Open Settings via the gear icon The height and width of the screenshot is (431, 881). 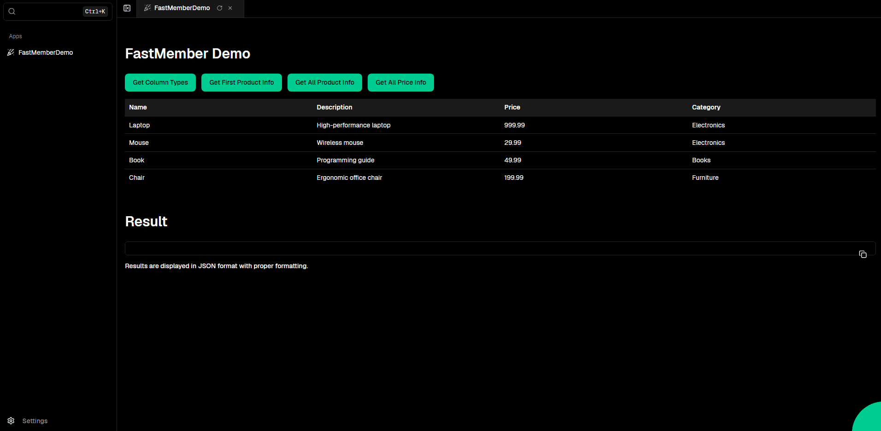coord(11,421)
